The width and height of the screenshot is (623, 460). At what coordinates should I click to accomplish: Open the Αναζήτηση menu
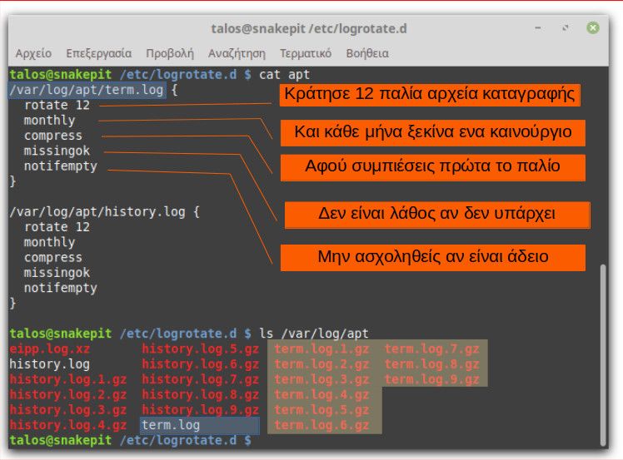[x=237, y=53]
